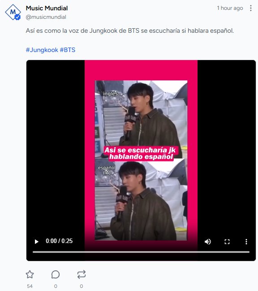Open the video player's three-dot options menu

pyautogui.click(x=246, y=241)
